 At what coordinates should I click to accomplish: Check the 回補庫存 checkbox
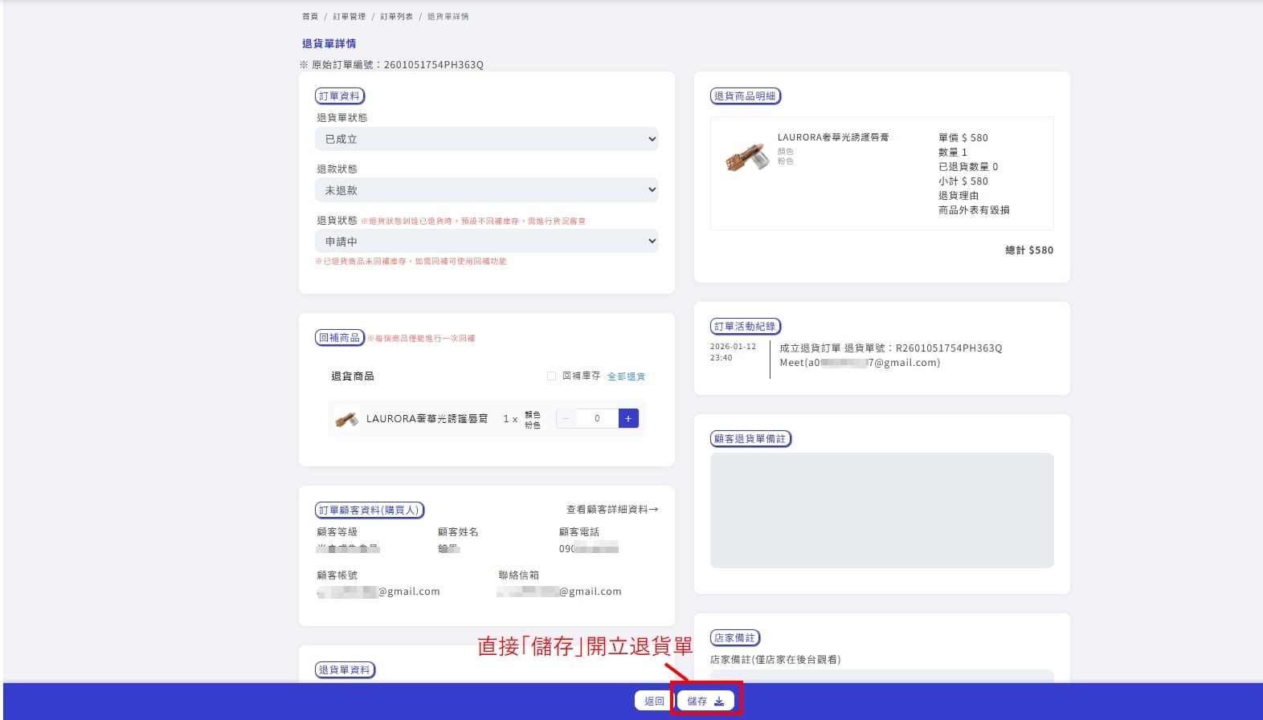(x=551, y=376)
